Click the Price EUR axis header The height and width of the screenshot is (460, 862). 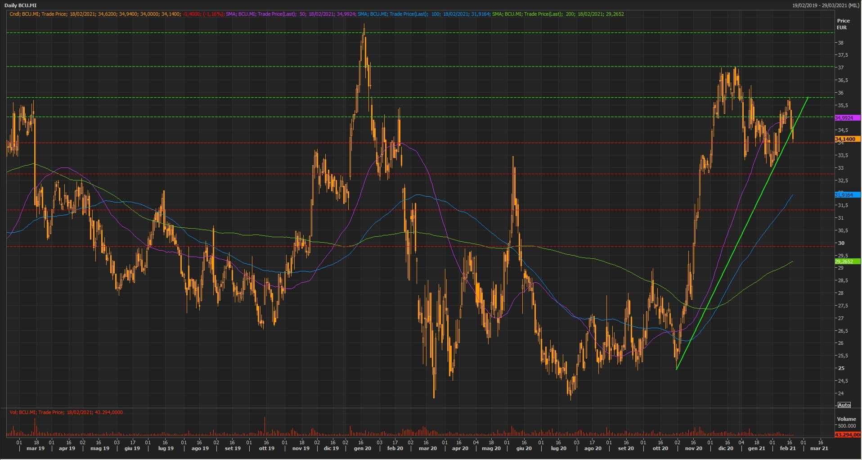[843, 24]
